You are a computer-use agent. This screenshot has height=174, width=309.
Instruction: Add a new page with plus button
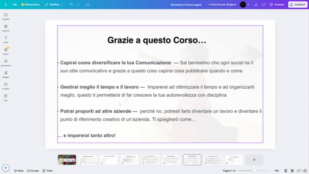(254, 160)
